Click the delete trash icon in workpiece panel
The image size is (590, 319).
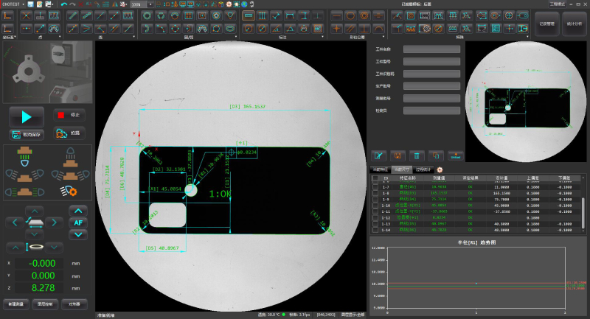click(417, 155)
